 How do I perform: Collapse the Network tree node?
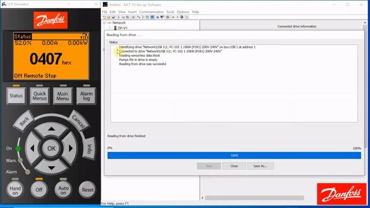(104, 23)
